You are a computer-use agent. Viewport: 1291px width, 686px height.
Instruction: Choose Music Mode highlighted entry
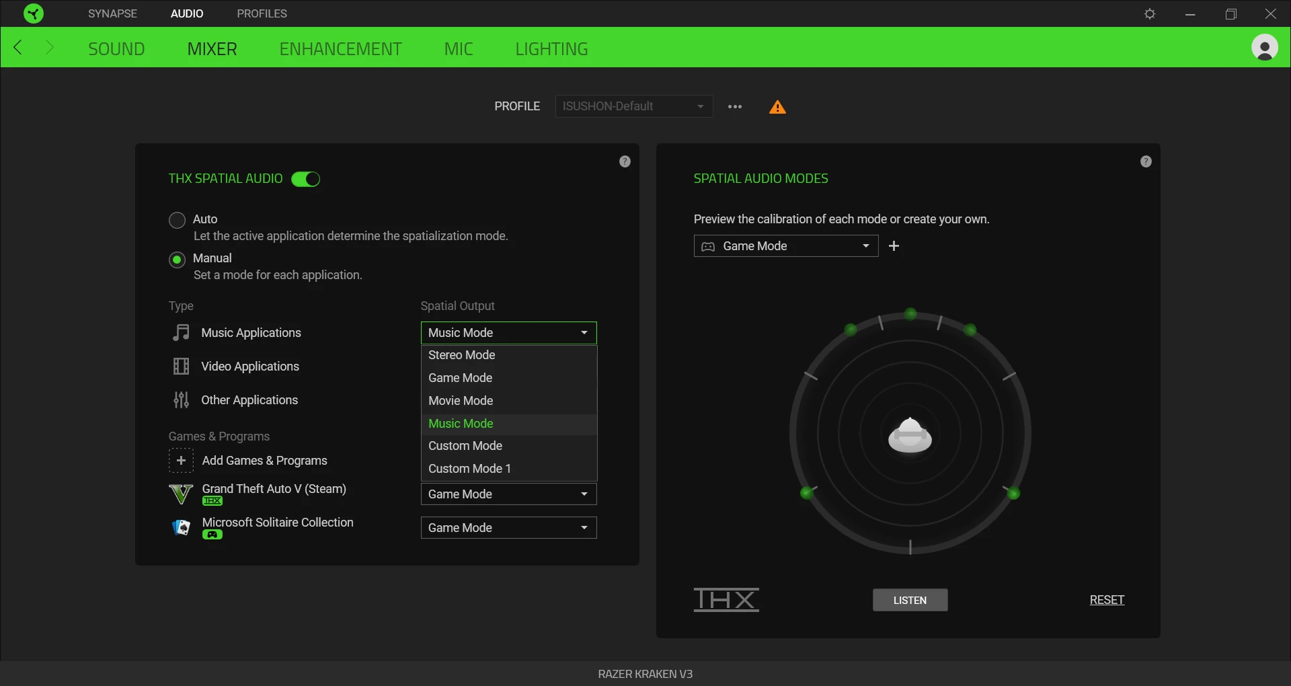pos(508,424)
